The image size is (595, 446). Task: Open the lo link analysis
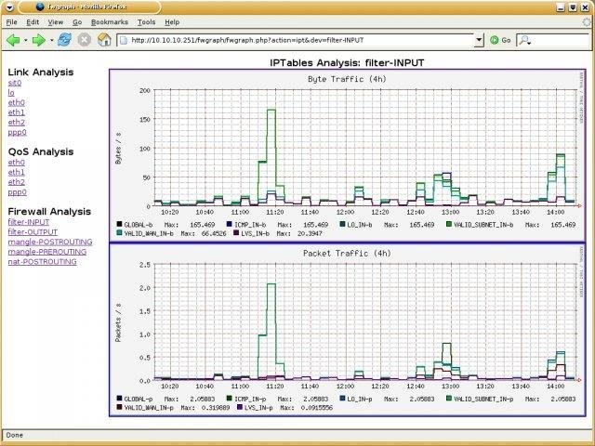11,93
